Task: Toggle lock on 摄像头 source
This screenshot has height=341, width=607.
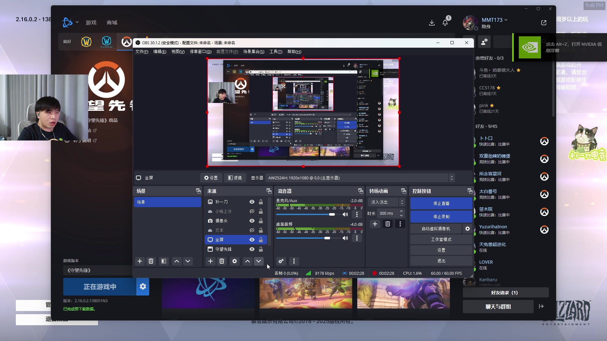Action: point(261,221)
